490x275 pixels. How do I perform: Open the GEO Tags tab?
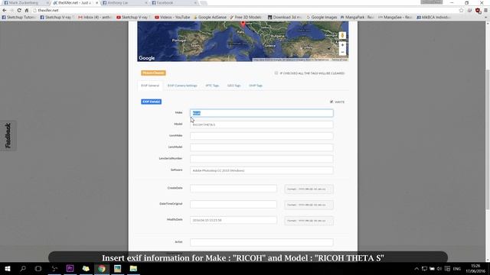tap(234, 86)
